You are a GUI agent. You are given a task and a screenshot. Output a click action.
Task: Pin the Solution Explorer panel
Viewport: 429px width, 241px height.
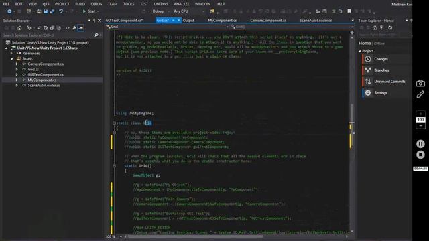point(94,21)
